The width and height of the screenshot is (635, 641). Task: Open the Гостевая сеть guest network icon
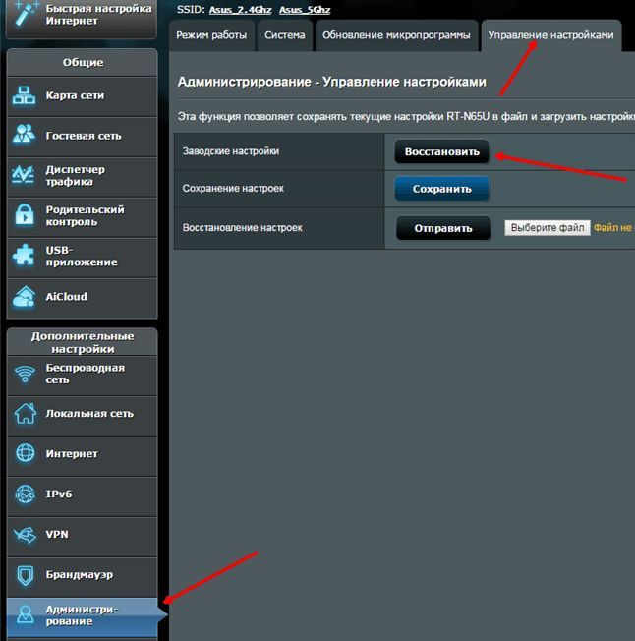tap(24, 135)
